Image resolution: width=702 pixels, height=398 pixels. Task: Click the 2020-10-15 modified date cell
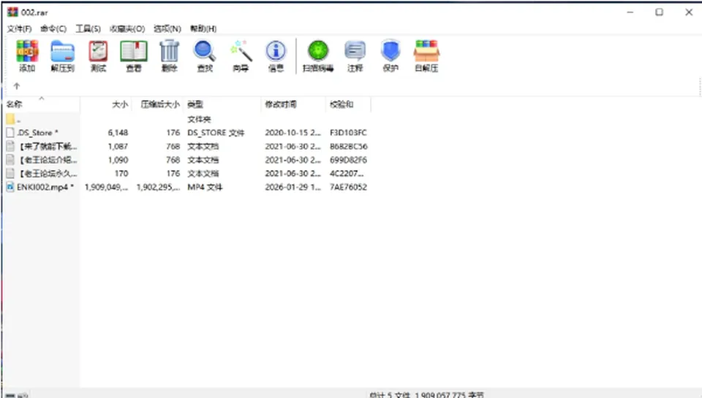[292, 133]
